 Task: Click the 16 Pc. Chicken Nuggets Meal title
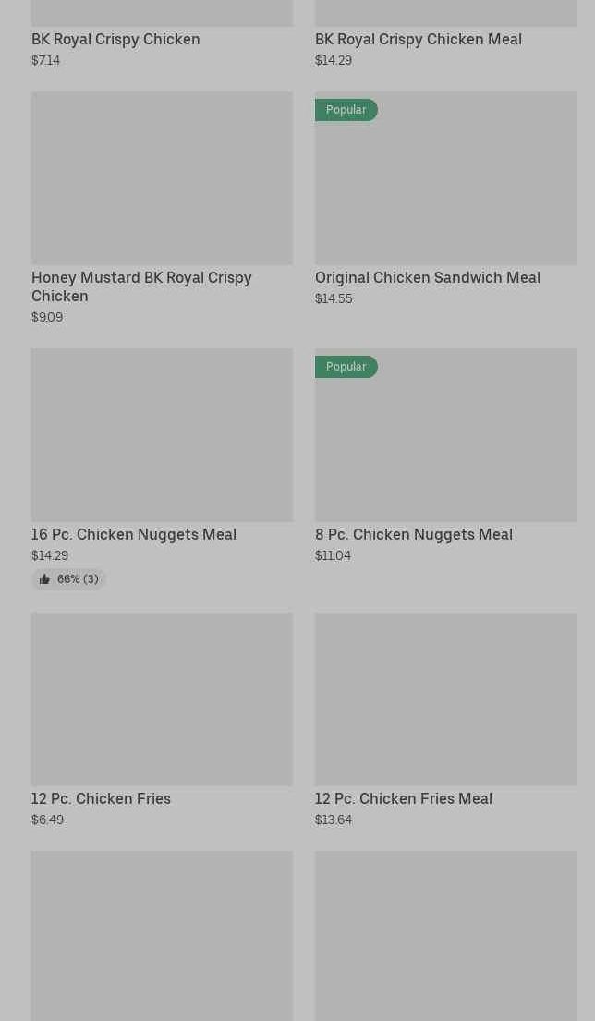click(133, 534)
